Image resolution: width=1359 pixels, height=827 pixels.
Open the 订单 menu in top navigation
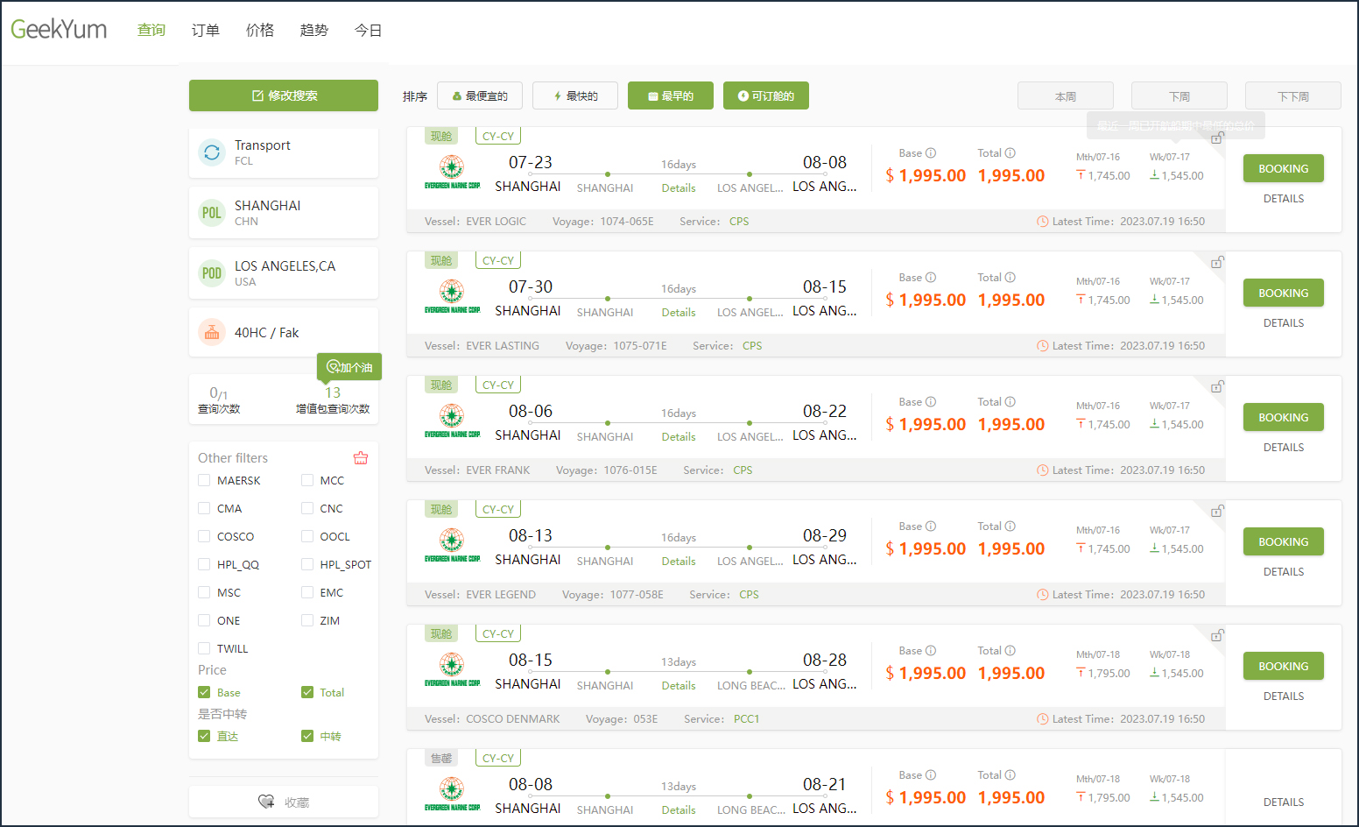(x=206, y=31)
